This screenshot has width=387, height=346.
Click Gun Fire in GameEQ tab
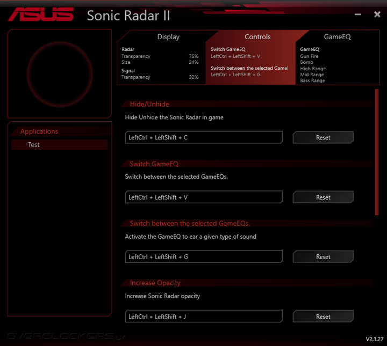pos(309,56)
